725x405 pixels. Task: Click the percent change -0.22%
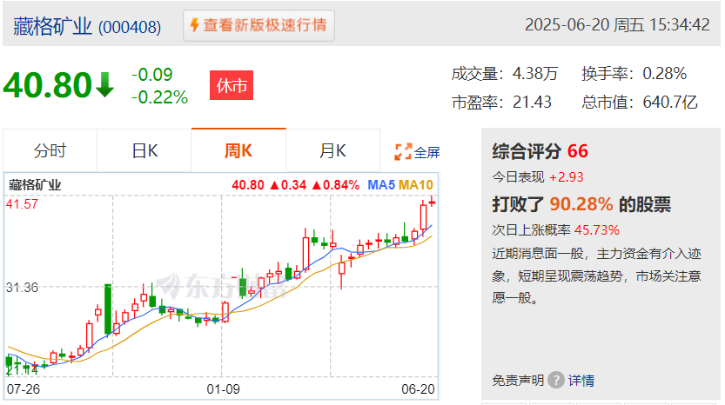click(x=159, y=97)
